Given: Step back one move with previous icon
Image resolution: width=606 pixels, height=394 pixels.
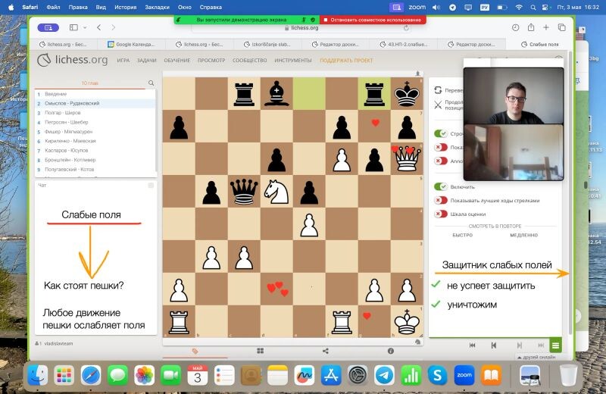Looking at the screenshot, I should [494, 346].
